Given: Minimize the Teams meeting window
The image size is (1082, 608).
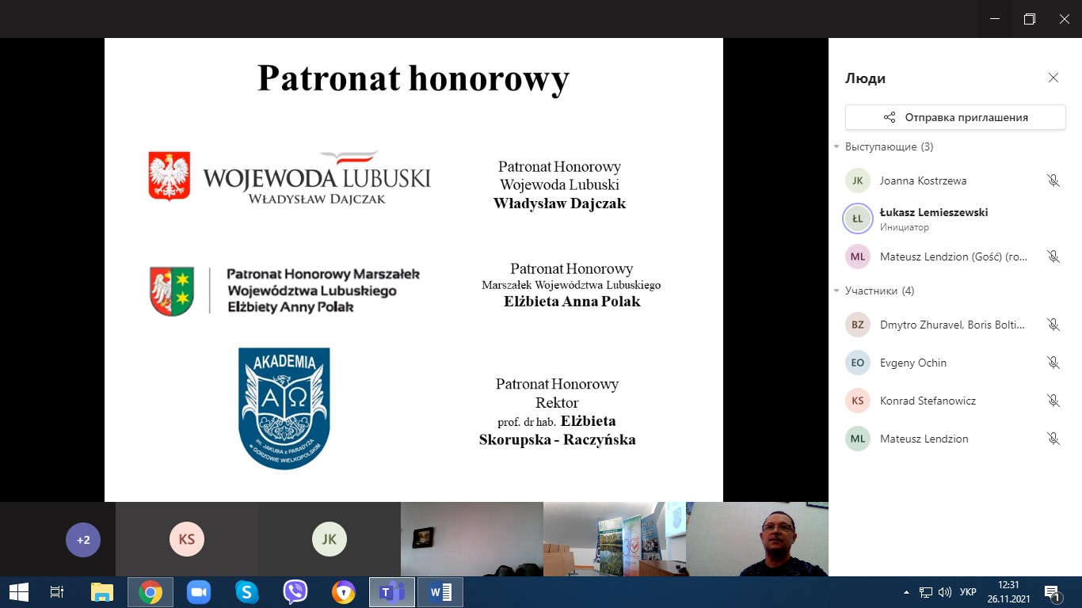Looking at the screenshot, I should (x=993, y=19).
